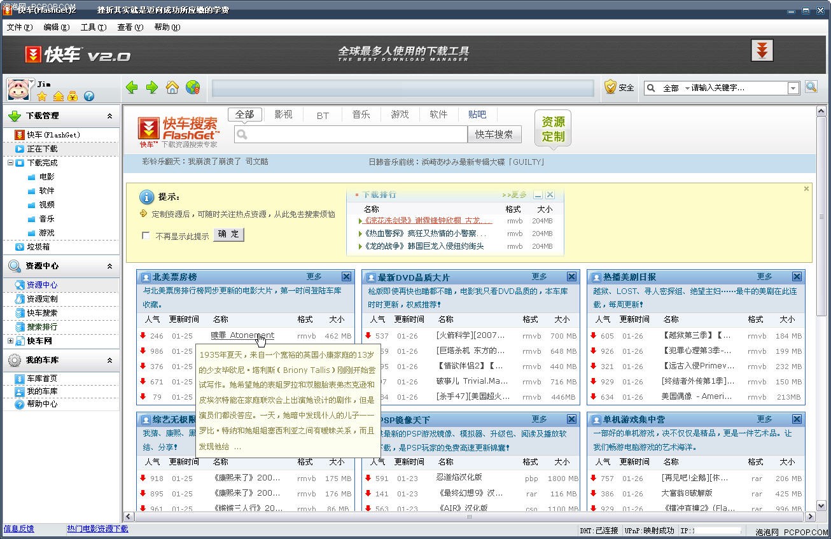The height and width of the screenshot is (539, 831).
Task: Go forward with the green right arrow
Action: [x=152, y=87]
